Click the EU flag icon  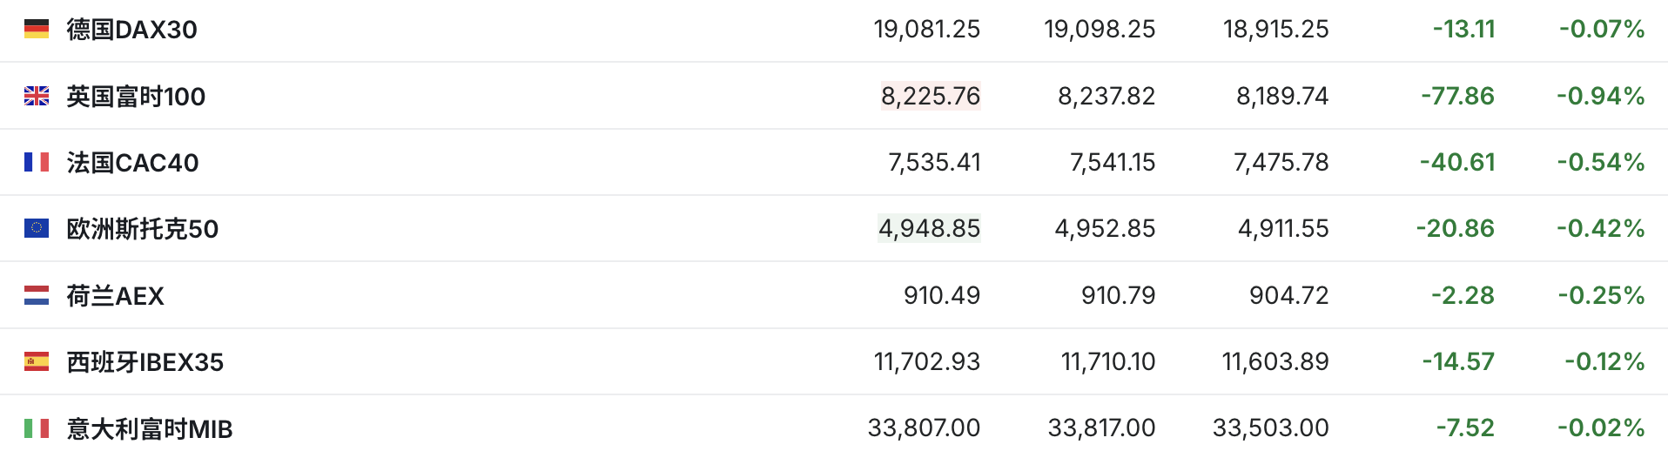coord(37,228)
